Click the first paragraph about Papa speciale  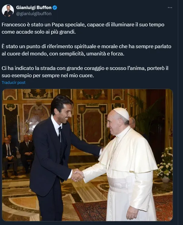click(x=83, y=28)
